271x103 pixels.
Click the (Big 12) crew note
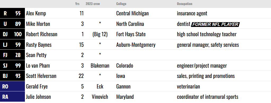pos(100,34)
